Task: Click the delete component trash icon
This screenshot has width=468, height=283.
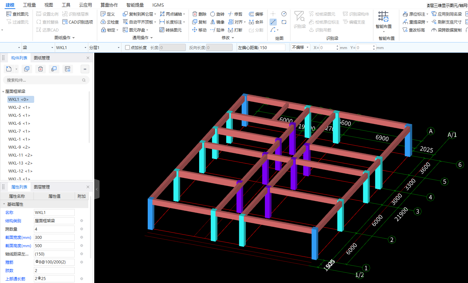Action: [40, 69]
